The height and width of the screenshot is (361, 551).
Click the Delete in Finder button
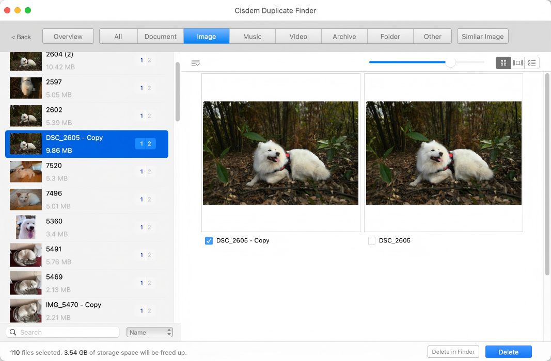coord(453,351)
